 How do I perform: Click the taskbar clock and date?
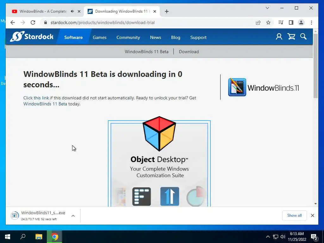297,237
